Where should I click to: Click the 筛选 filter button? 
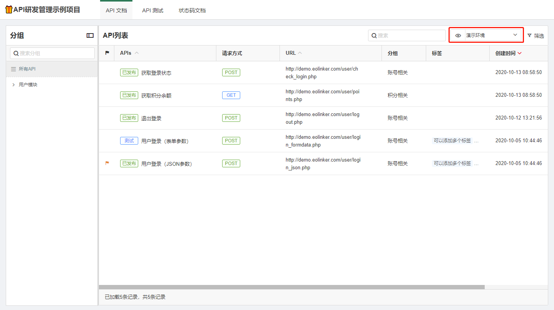[x=536, y=35]
